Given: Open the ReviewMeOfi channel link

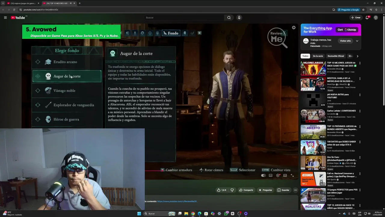Looking at the screenshot, I should pos(177,201).
